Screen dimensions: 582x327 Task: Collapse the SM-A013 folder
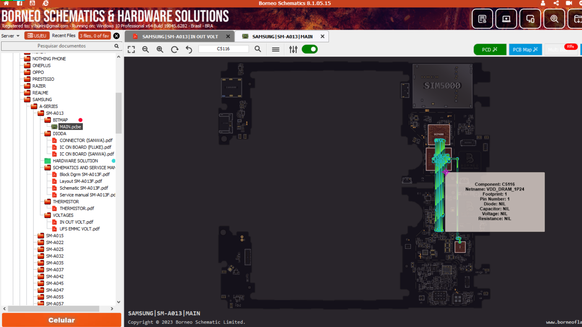(54, 113)
